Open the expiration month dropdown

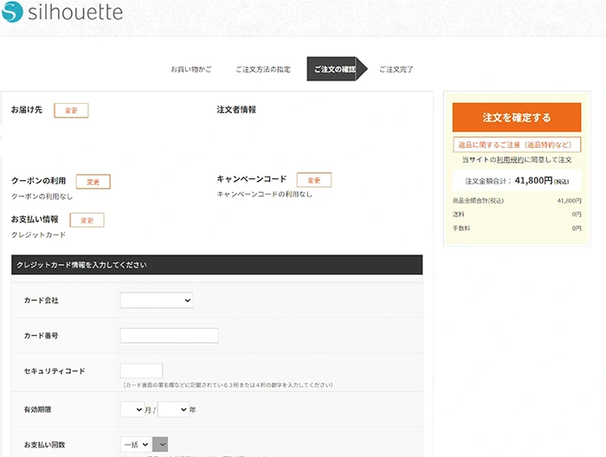(132, 409)
